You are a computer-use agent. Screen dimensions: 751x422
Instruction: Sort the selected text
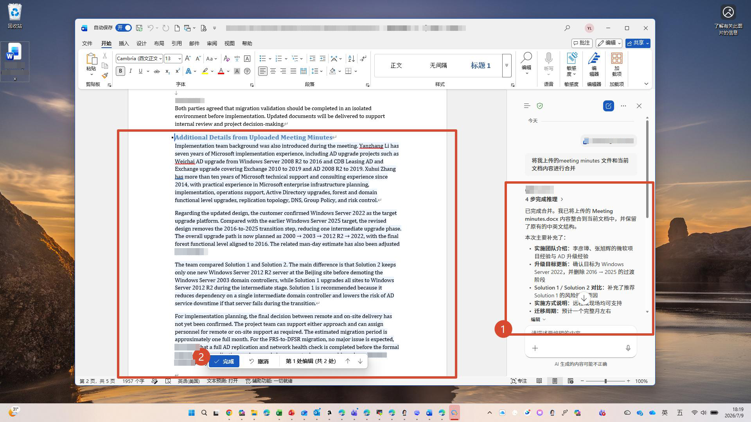[x=352, y=59]
